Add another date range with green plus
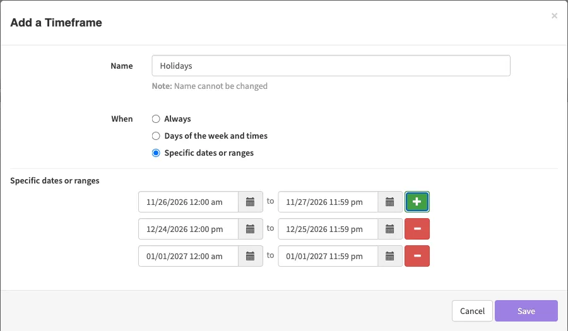568x331 pixels. point(417,202)
